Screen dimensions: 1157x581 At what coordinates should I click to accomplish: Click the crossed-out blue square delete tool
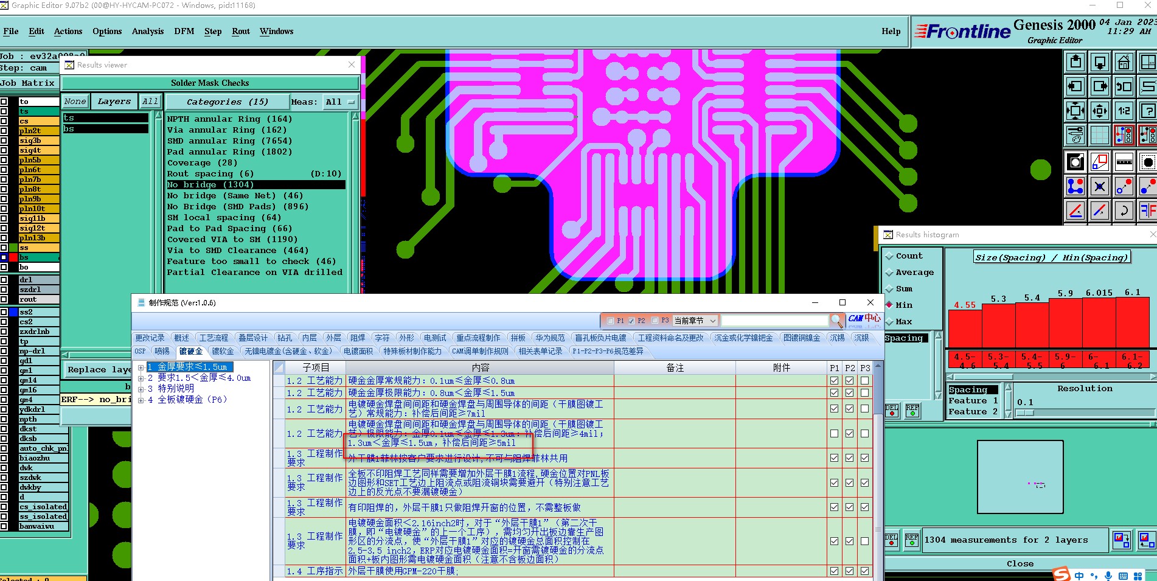tap(1100, 186)
